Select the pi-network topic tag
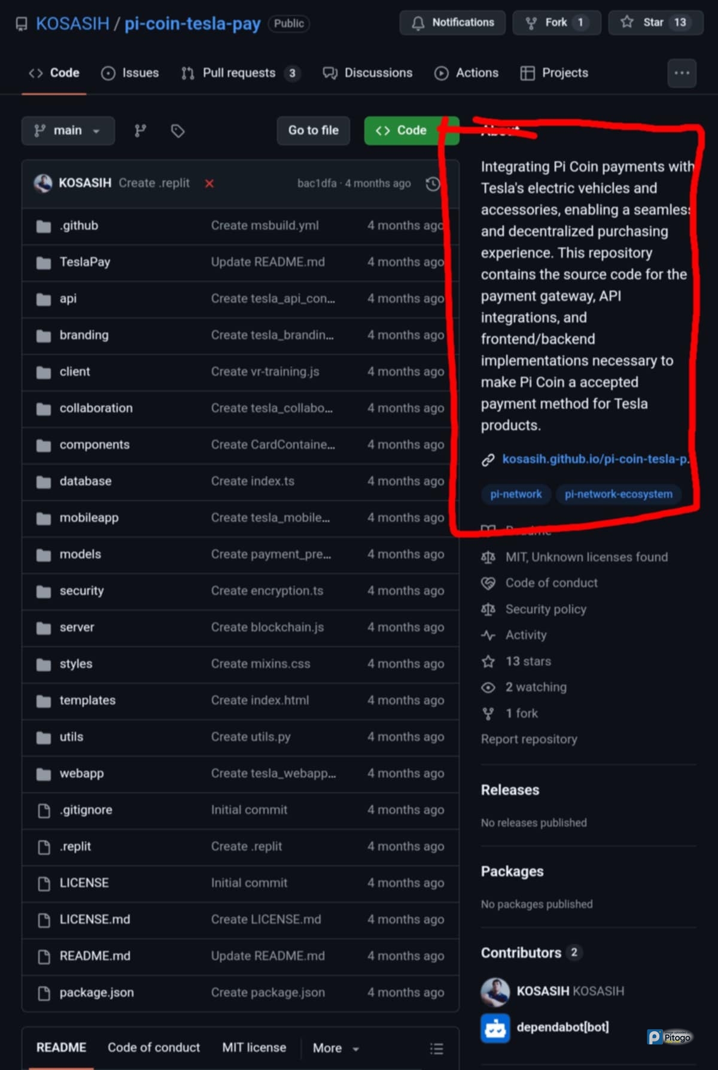Screen dimensions: 718x1070 [516, 495]
